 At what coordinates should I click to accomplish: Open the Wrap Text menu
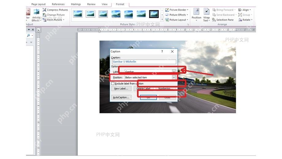pyautogui.click(x=207, y=15)
